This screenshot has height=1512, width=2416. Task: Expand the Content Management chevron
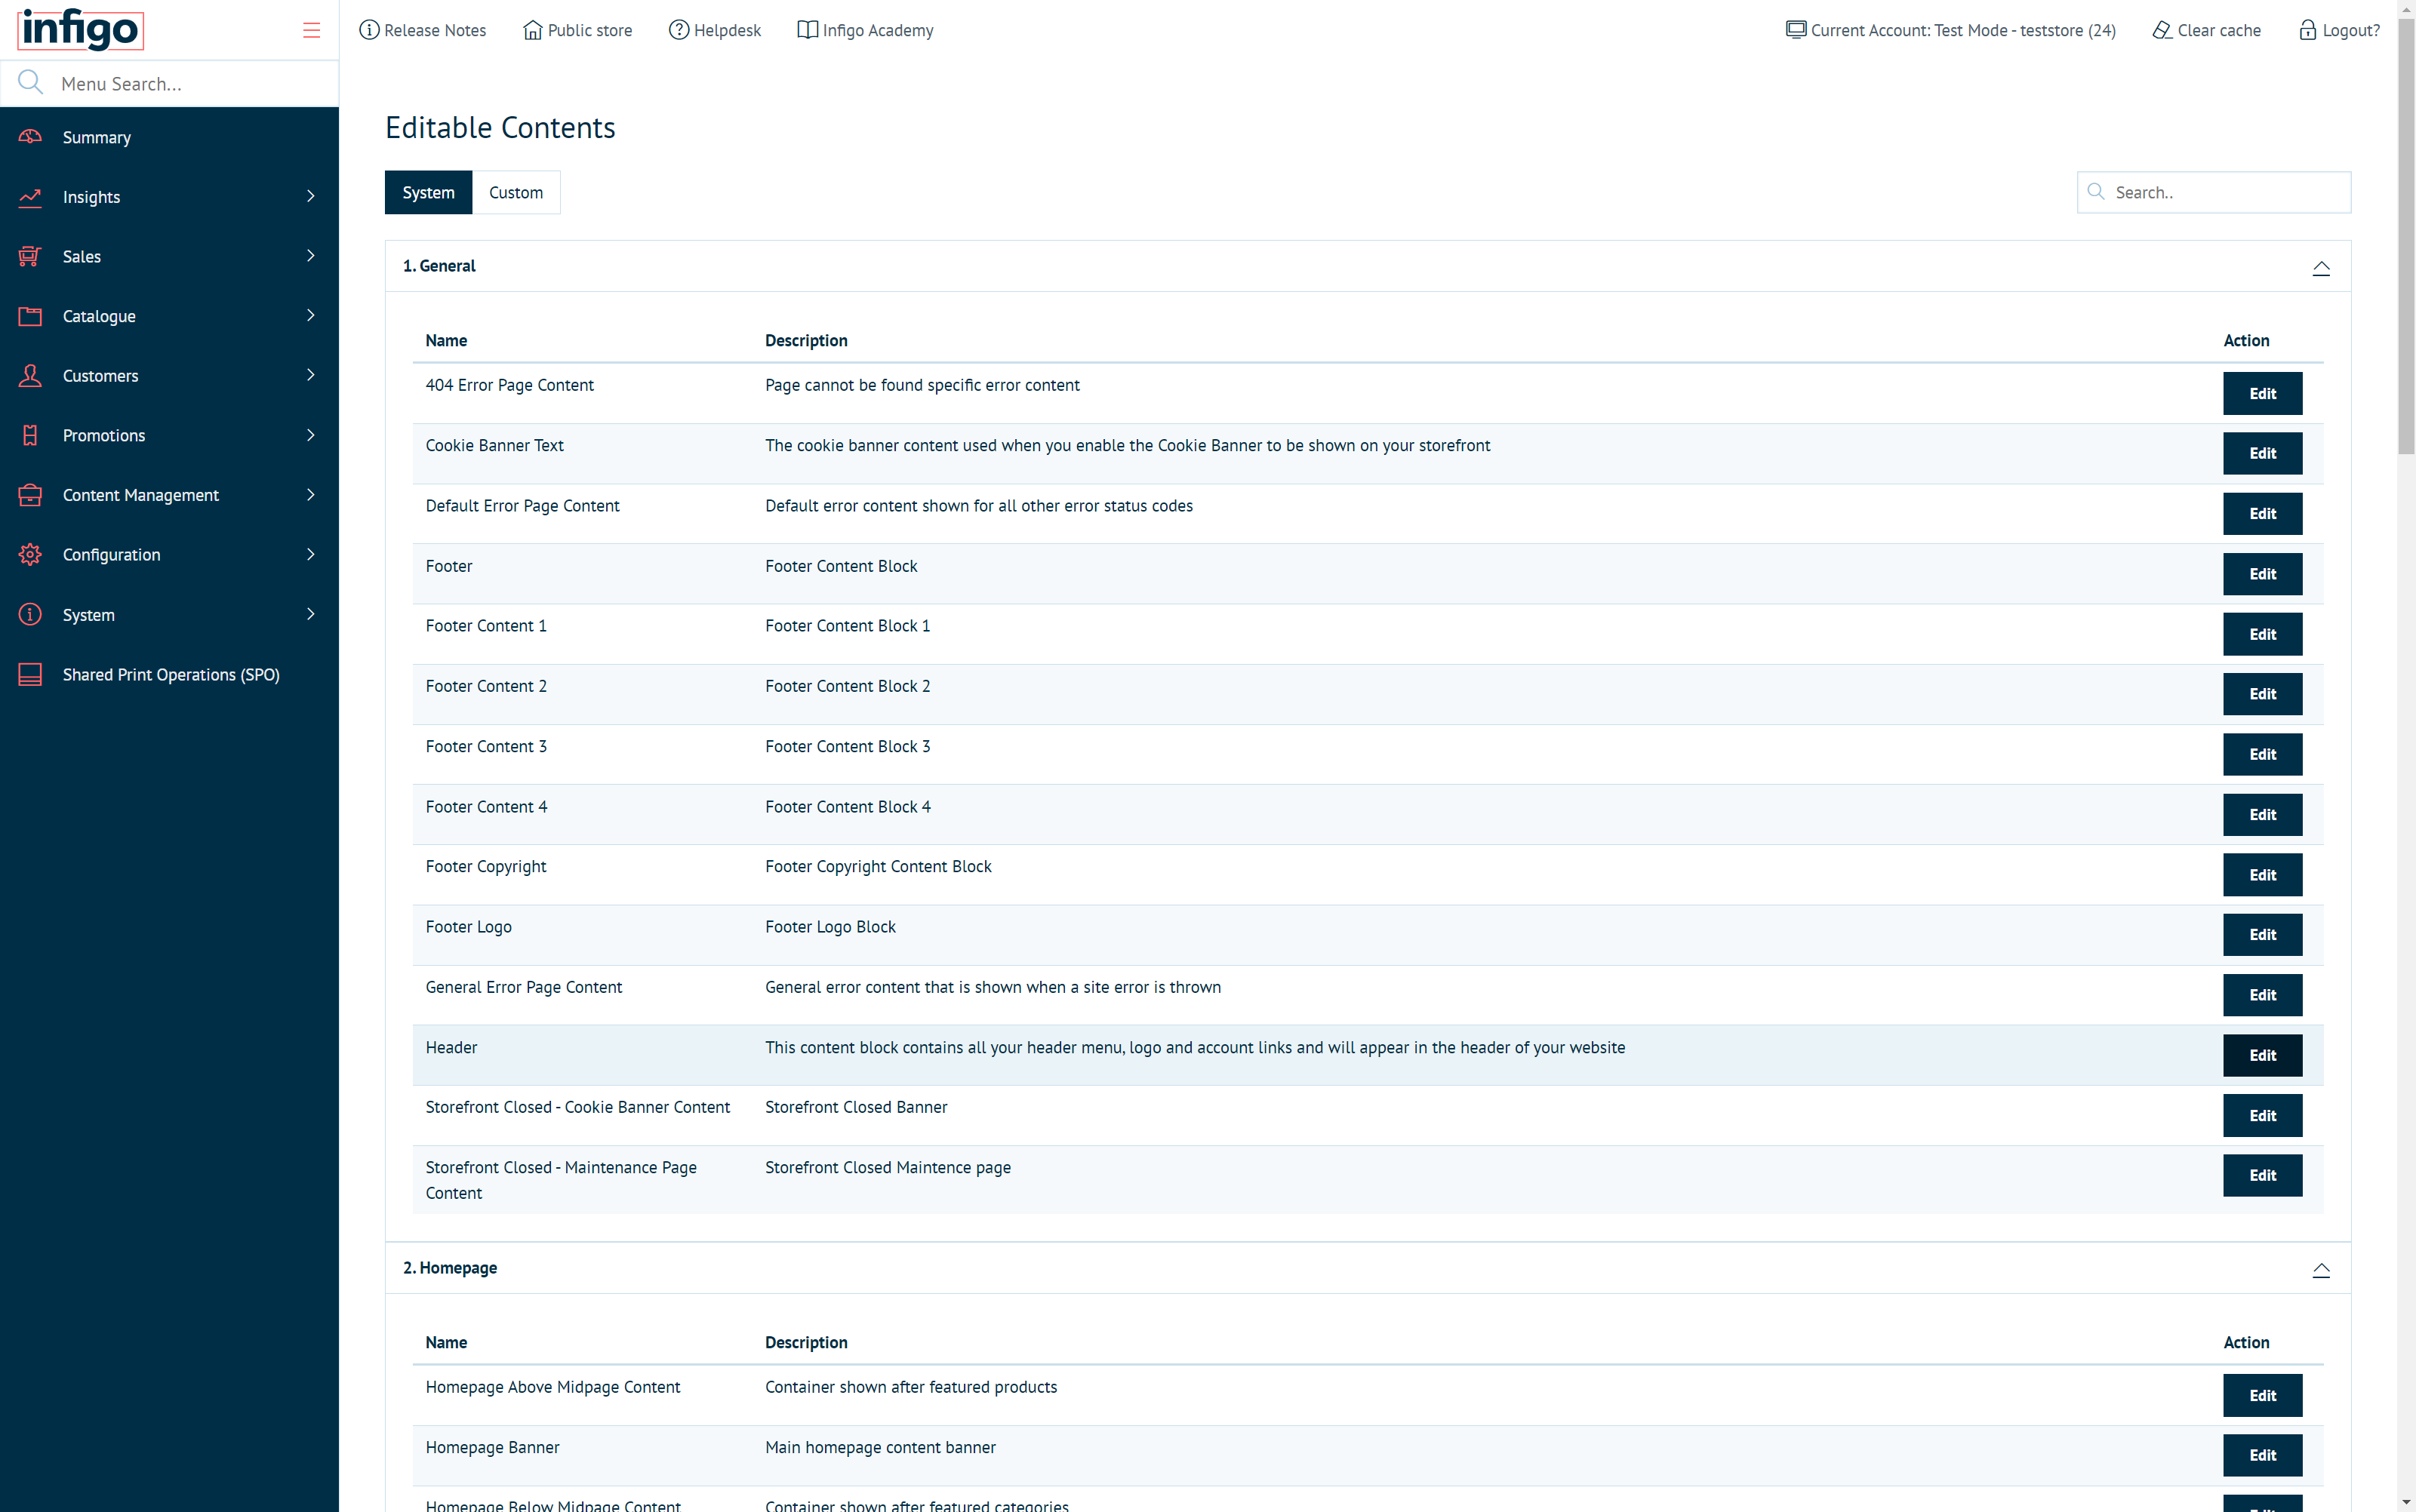310,494
